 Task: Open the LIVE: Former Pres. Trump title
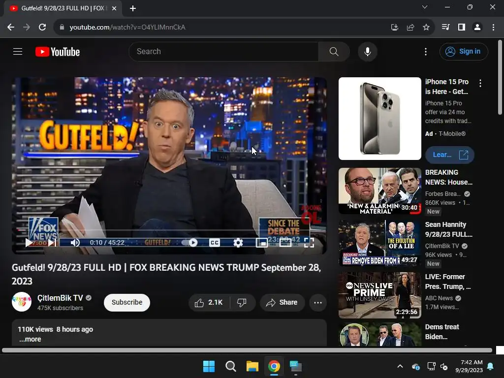[448, 282]
